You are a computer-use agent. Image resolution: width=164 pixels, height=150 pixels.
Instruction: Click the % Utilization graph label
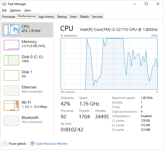(x=69, y=36)
